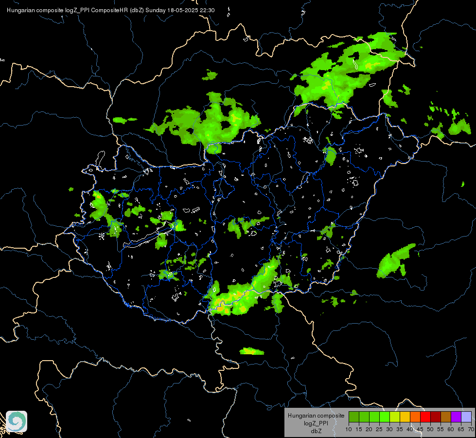
Task: Select the 25-30 dBZ bright green swatch
Action: tap(385, 417)
